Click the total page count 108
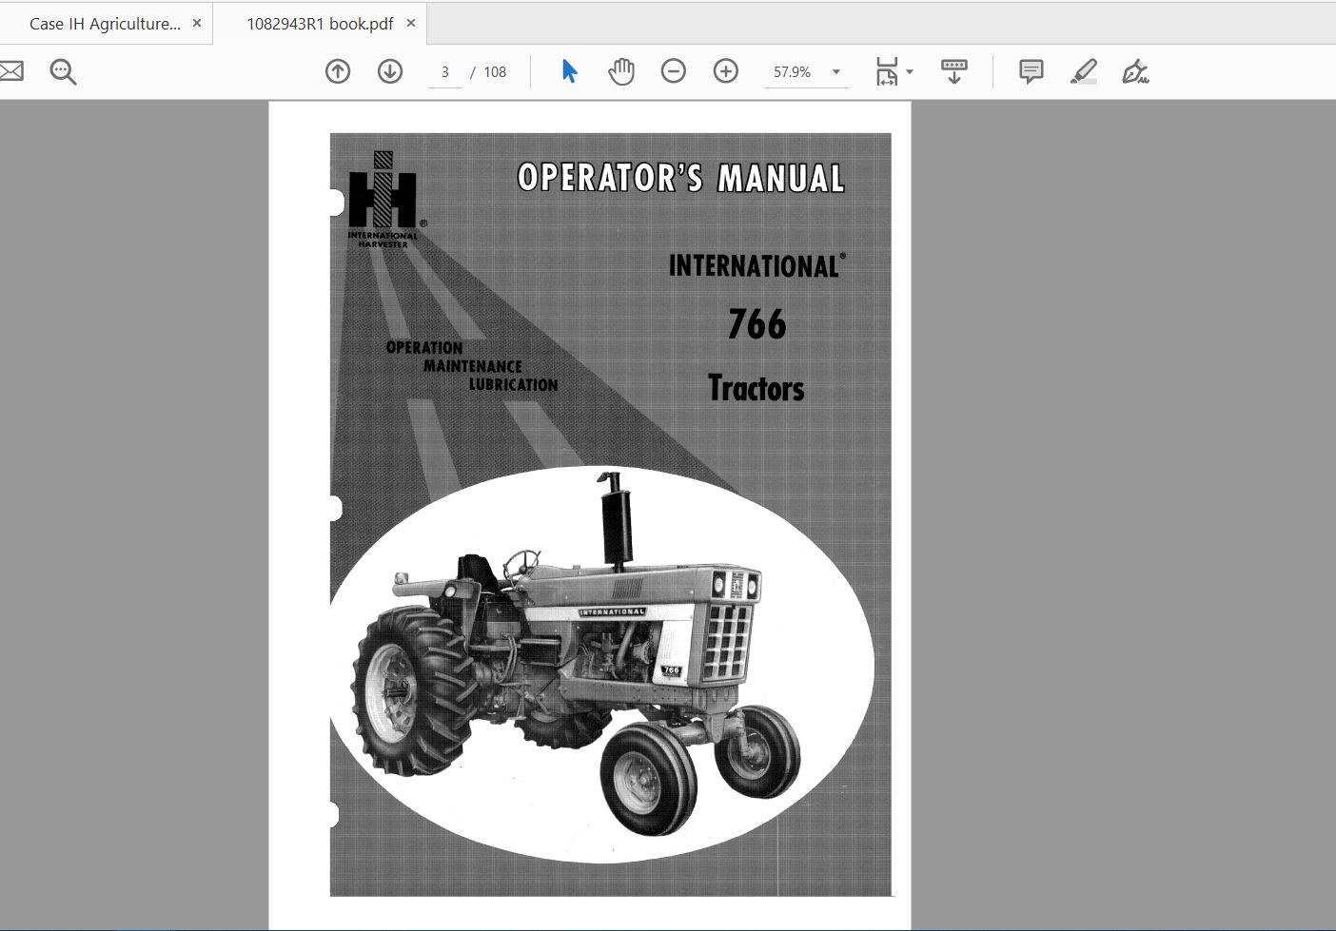 (495, 72)
